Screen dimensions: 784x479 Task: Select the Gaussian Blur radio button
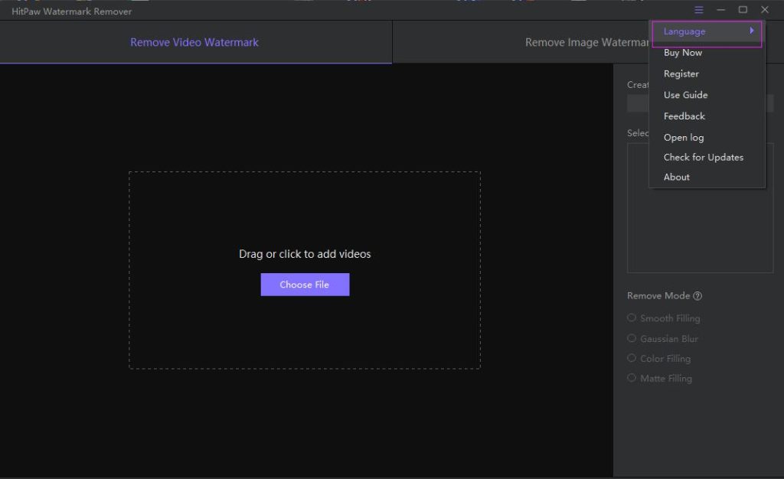[632, 338]
